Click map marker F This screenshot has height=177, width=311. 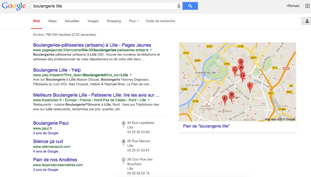250,87
